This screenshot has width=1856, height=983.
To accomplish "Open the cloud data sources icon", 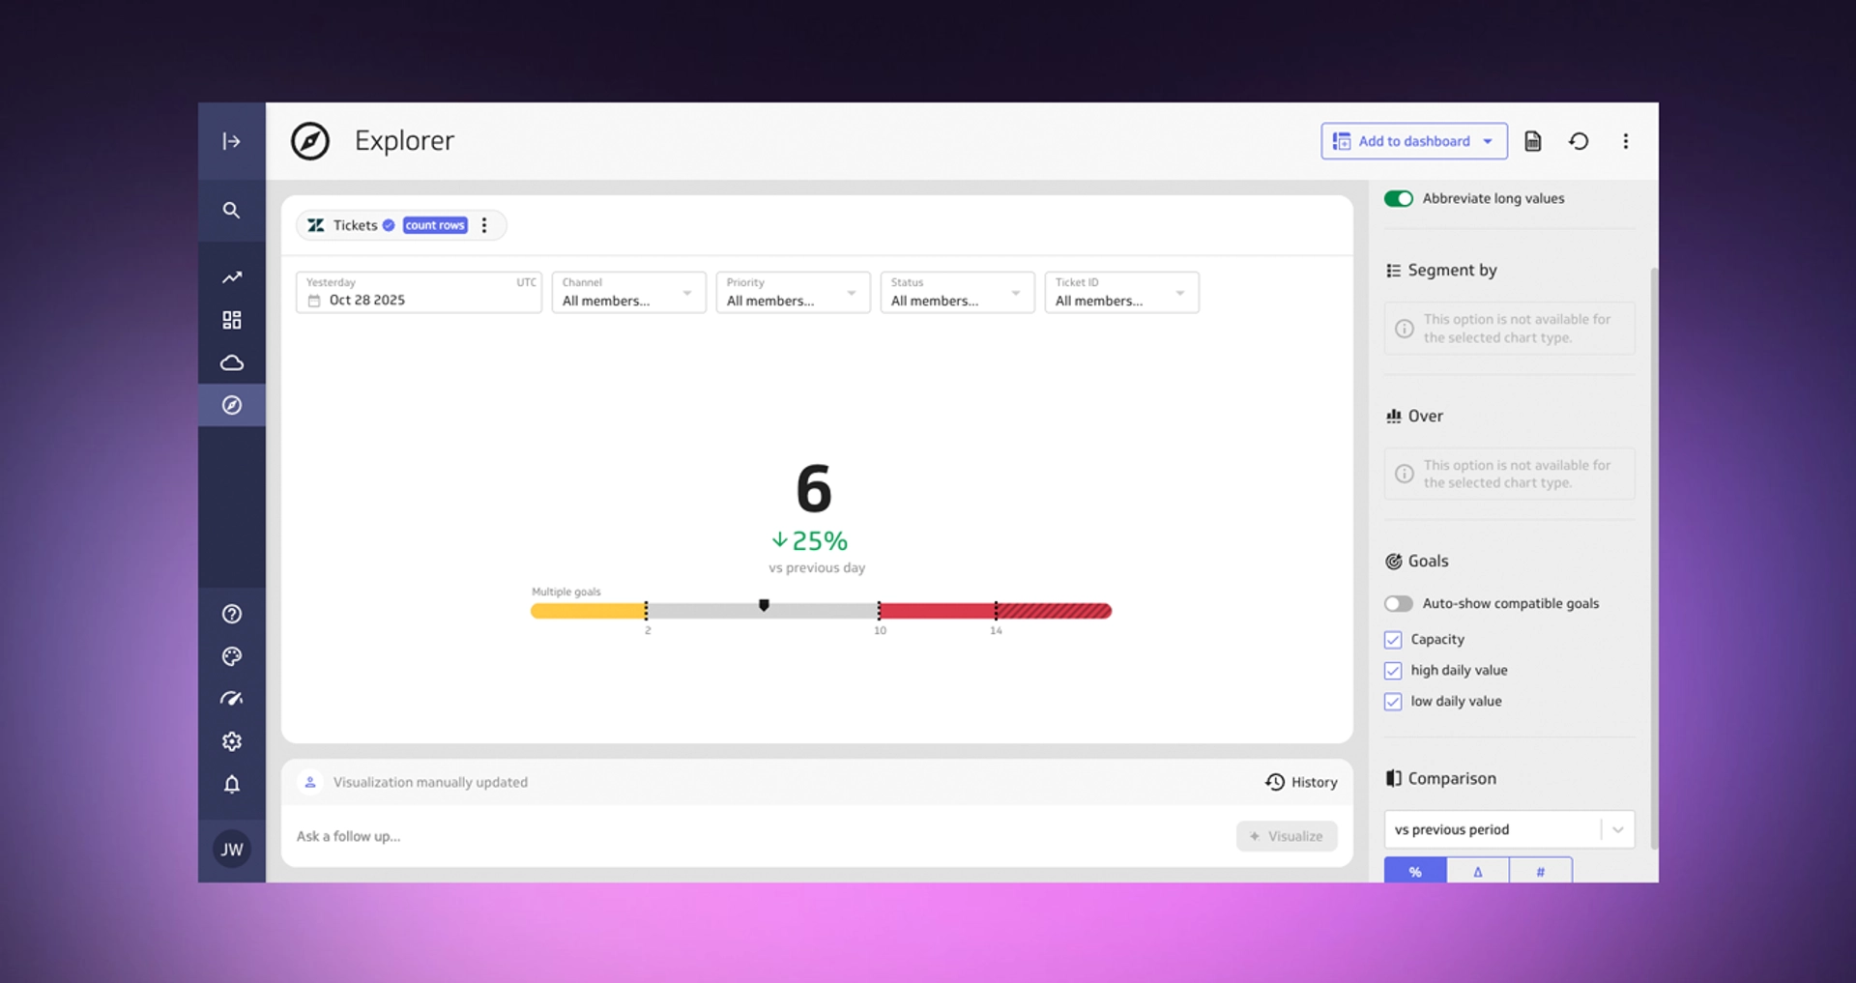I will click(x=231, y=362).
